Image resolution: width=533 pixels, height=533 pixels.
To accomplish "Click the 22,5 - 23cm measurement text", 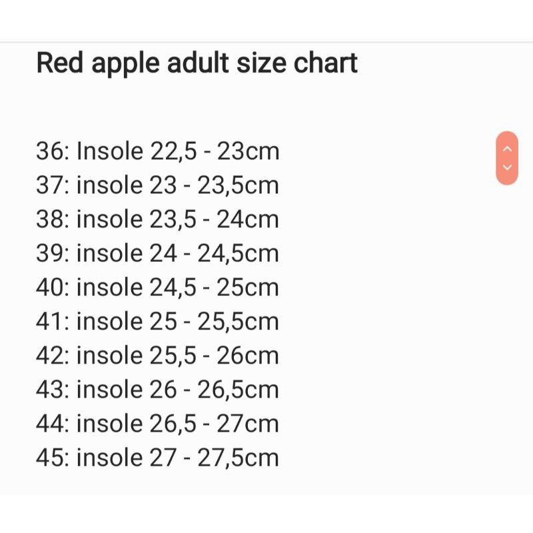I will pyautogui.click(x=215, y=151).
